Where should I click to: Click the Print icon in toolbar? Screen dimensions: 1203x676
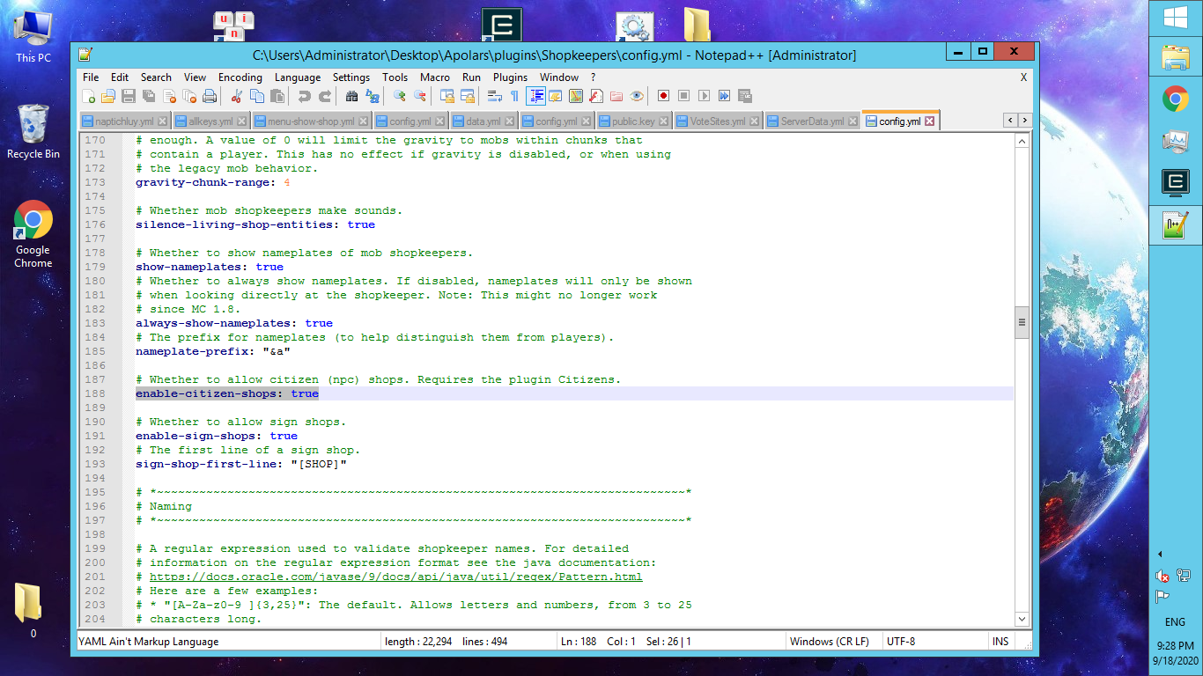(x=210, y=96)
